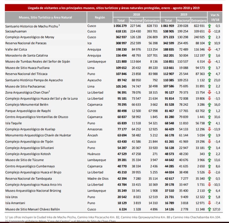Click the 'Var.% 19/18' header
This screenshot has width=229, height=223.
[215, 17]
